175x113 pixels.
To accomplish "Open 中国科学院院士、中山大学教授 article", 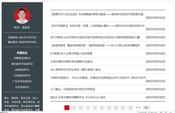I will (99, 78).
